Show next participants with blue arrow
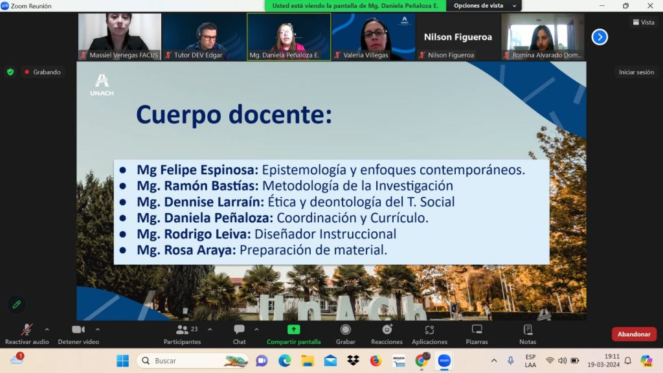Viewport: 663px width, 373px height. point(600,37)
